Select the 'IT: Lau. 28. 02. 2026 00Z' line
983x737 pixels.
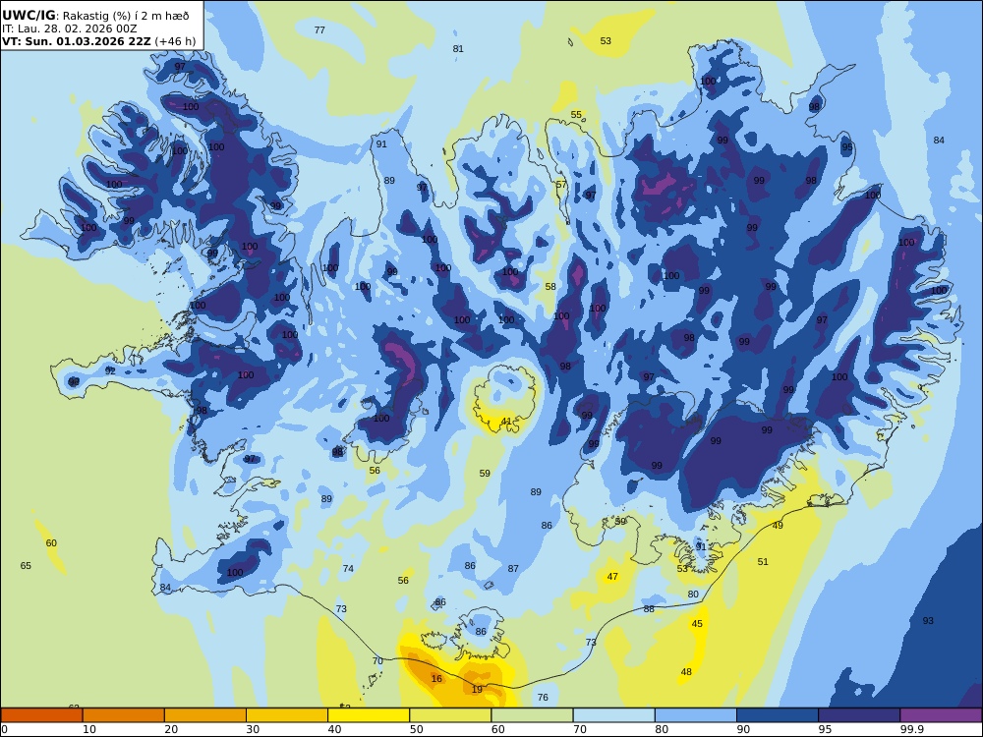70,28
